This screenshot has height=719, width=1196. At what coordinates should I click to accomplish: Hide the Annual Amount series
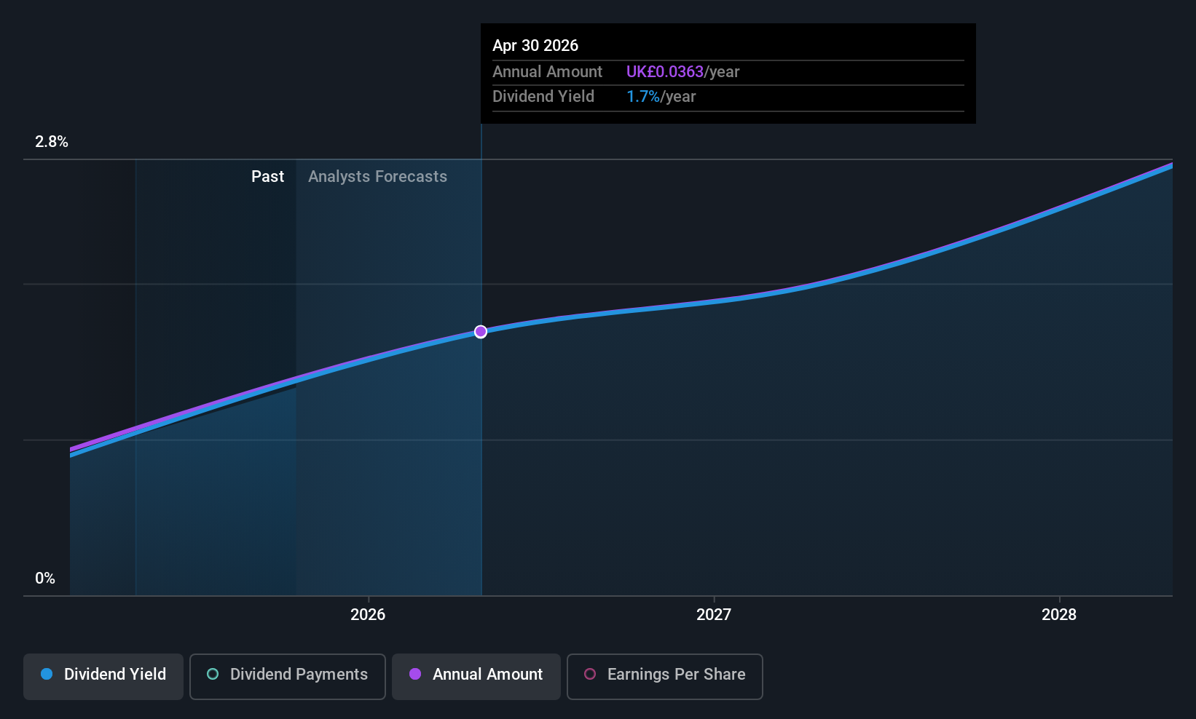tap(476, 676)
